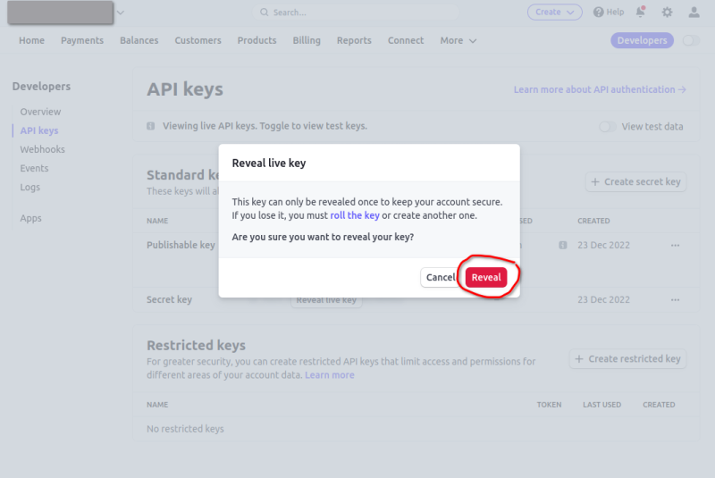Open Learn more about API authentication link
Screen dimensions: 715x478
[x=600, y=89]
